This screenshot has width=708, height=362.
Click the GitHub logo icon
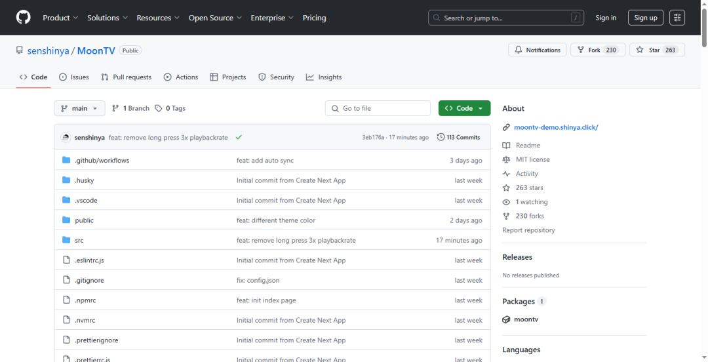click(x=24, y=18)
